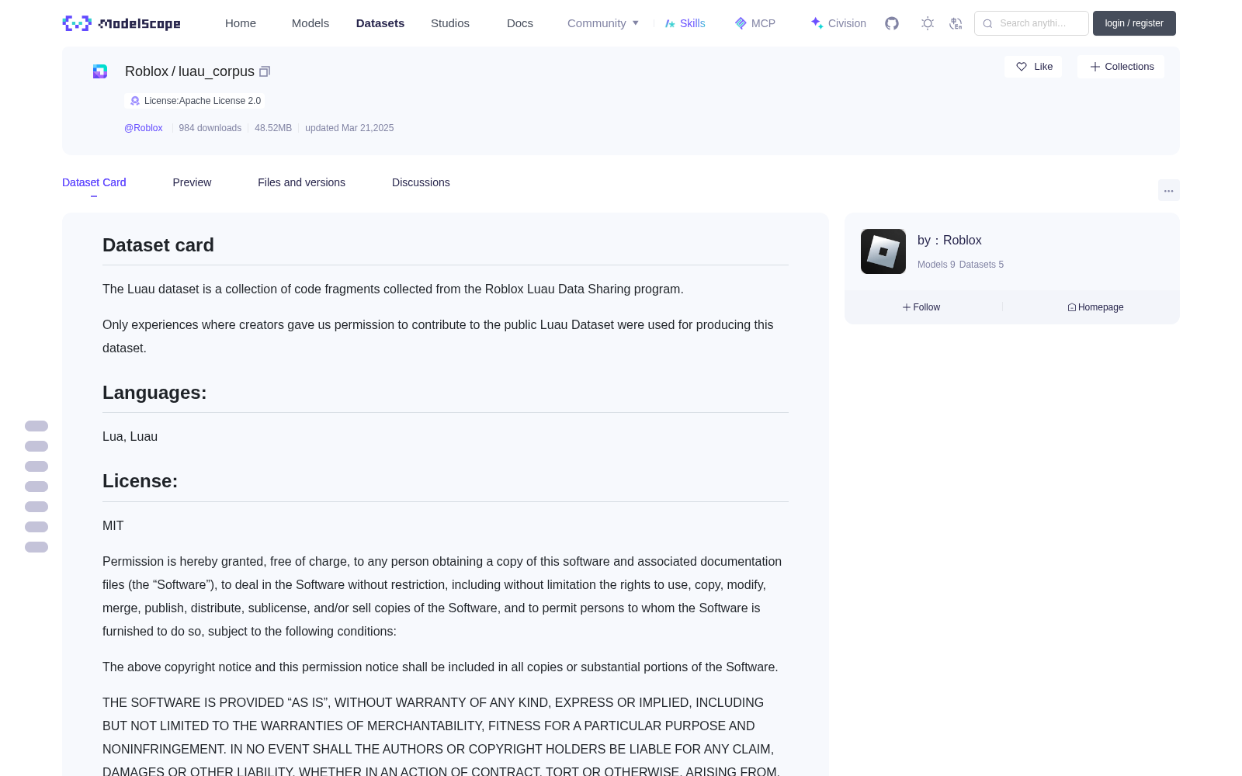Toggle the light/dark theme sun icon
1242x776 pixels.
point(928,23)
